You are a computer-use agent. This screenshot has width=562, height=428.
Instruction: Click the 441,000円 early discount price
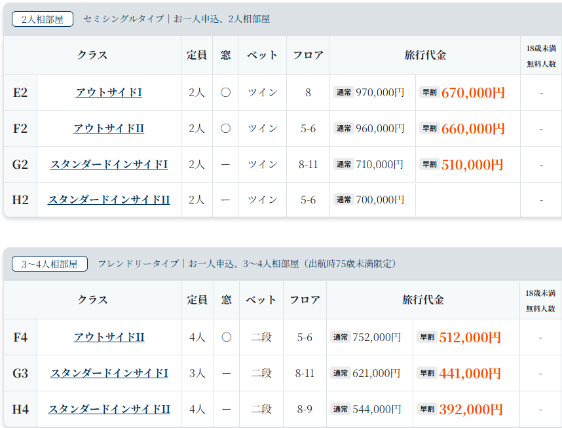coord(470,374)
